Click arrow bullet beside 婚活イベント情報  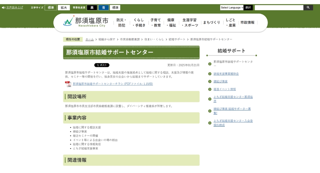pyautogui.click(x=210, y=89)
